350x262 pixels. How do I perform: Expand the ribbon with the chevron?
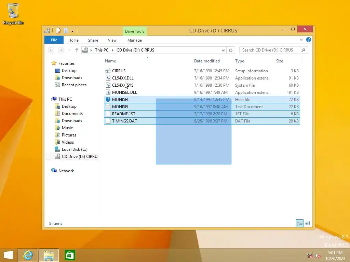click(301, 40)
